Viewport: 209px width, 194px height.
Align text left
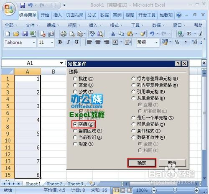(x=89, y=42)
